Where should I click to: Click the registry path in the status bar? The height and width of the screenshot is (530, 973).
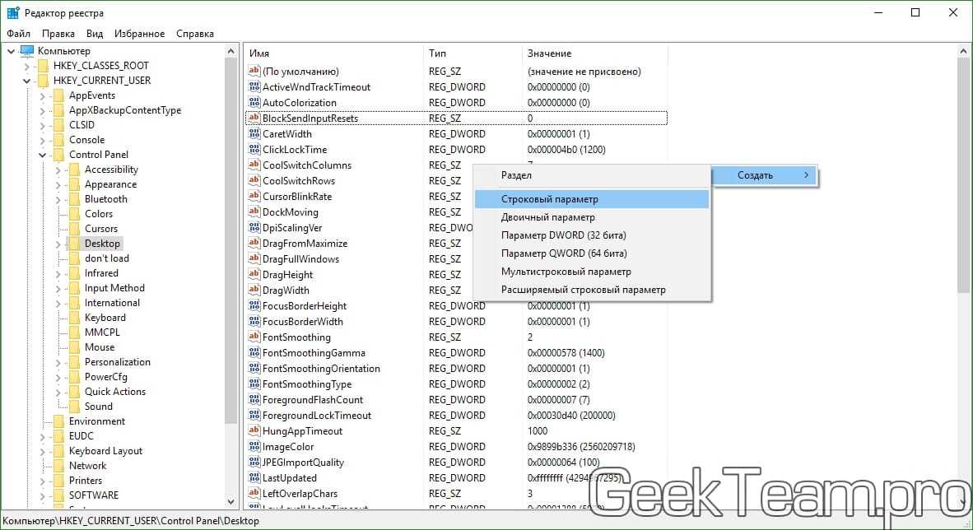tap(131, 521)
